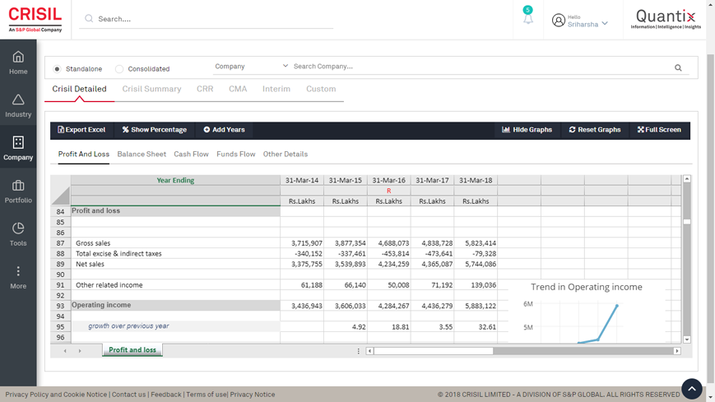Screen dimensions: 715x402
Task: Open the Industry sidebar section
Action: pos(18,105)
